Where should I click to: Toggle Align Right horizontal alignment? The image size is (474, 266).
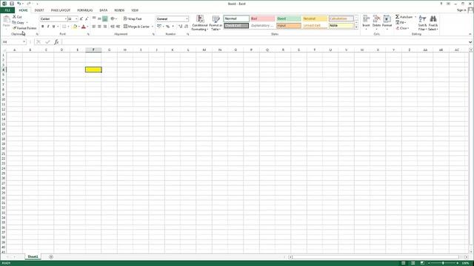[x=105, y=27]
